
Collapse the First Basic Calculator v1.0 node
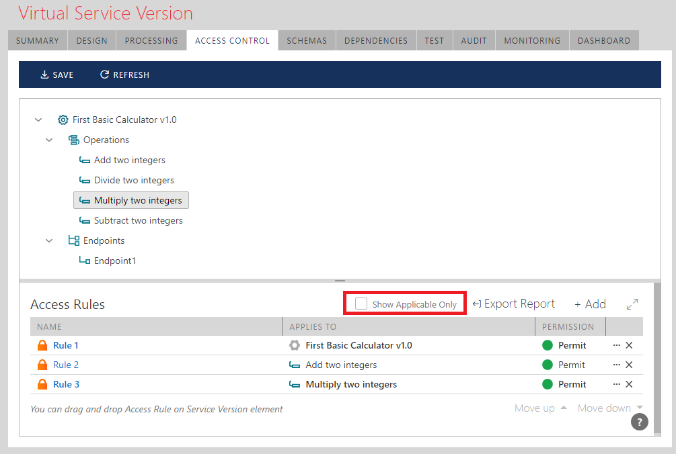click(x=38, y=120)
